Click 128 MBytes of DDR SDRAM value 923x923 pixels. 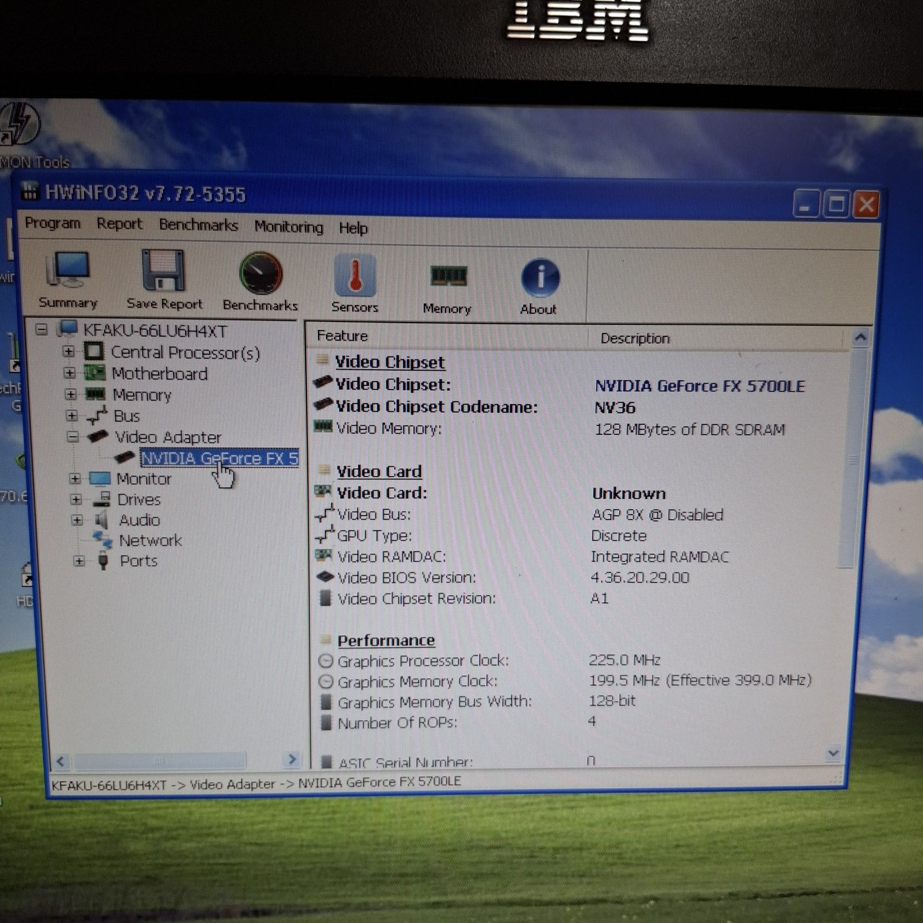tap(690, 429)
